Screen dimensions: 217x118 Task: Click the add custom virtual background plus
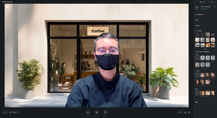(x=203, y=35)
